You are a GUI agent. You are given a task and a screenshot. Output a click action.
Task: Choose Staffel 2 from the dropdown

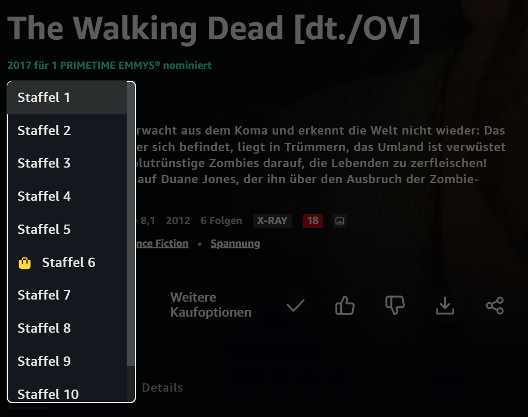pos(67,131)
